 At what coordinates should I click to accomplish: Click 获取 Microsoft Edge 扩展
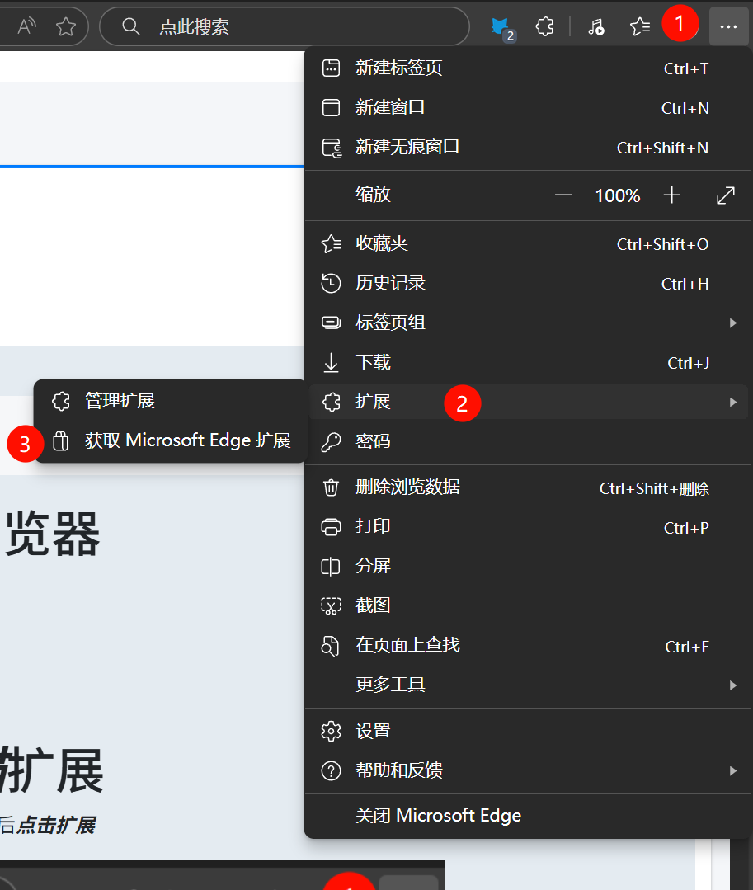pos(187,440)
